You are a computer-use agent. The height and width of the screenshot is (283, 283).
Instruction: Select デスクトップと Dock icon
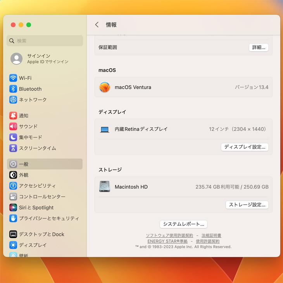pos(13,234)
